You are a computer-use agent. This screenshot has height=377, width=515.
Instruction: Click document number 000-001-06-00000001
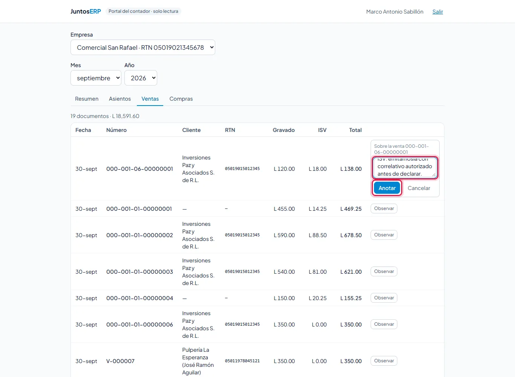139,169
